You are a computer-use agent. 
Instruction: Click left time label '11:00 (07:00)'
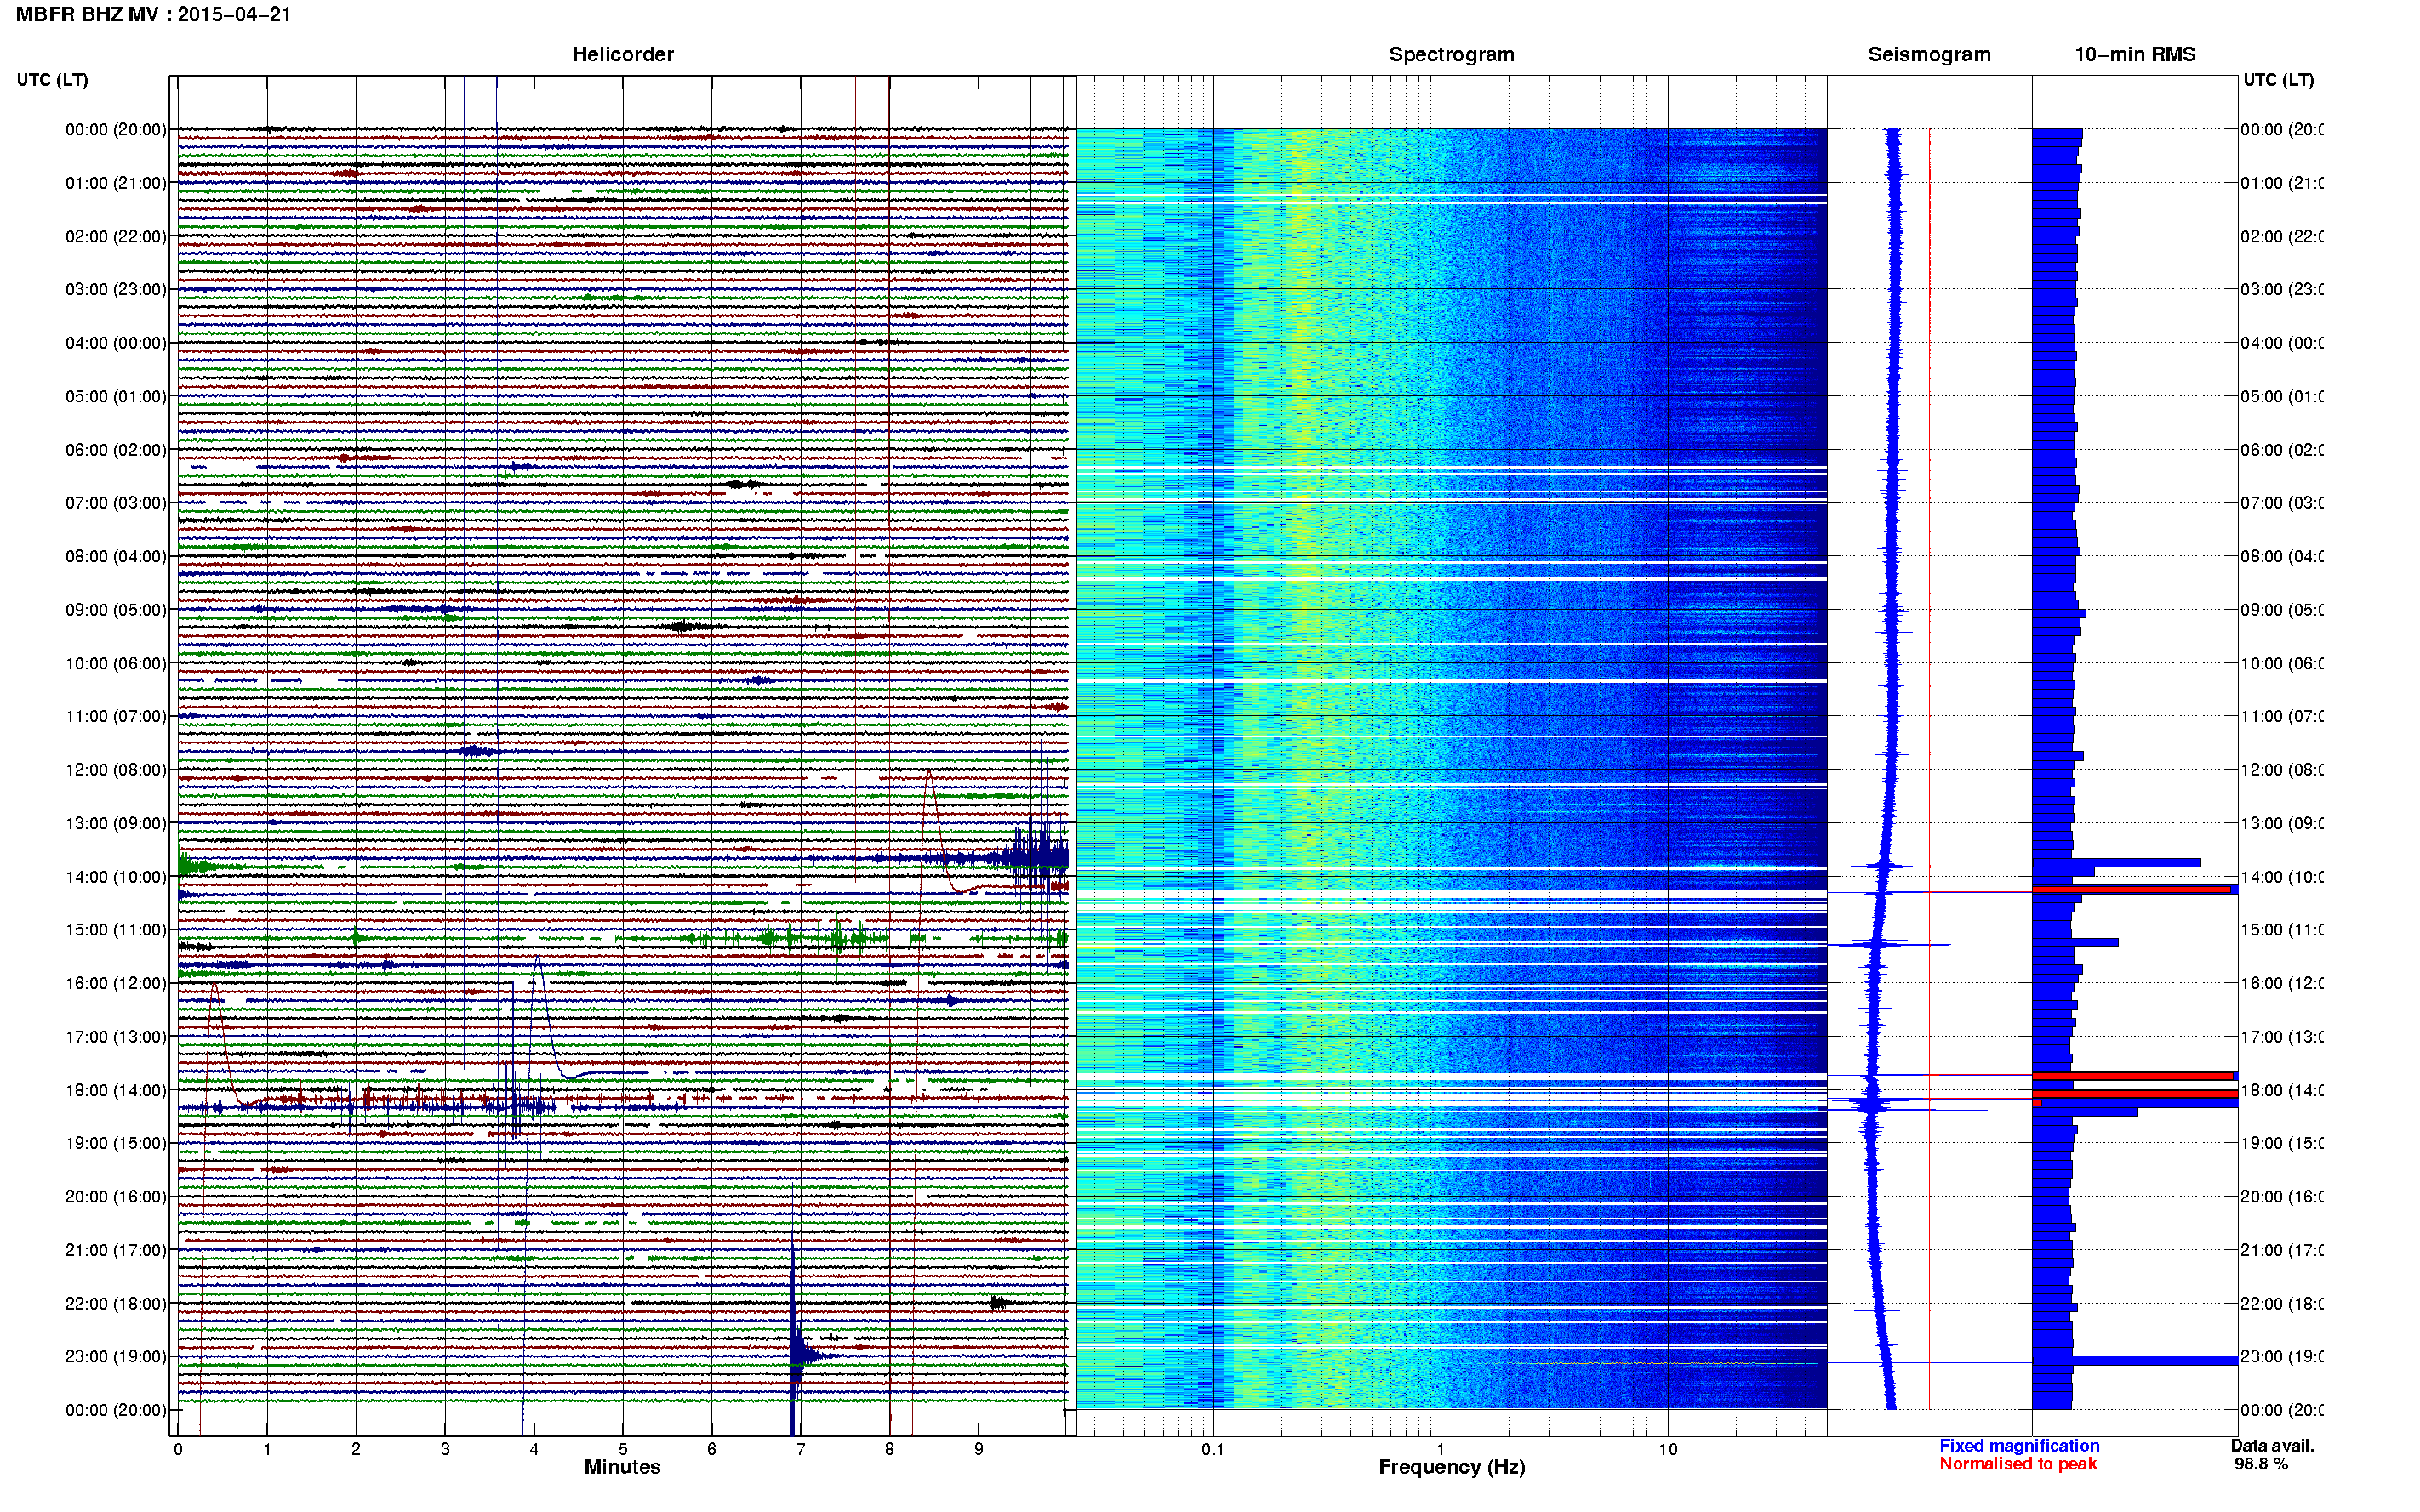pyautogui.click(x=116, y=716)
